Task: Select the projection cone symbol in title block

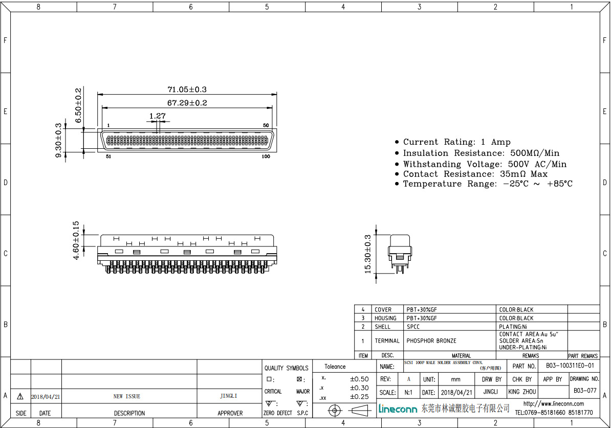Action: pyautogui.click(x=359, y=410)
